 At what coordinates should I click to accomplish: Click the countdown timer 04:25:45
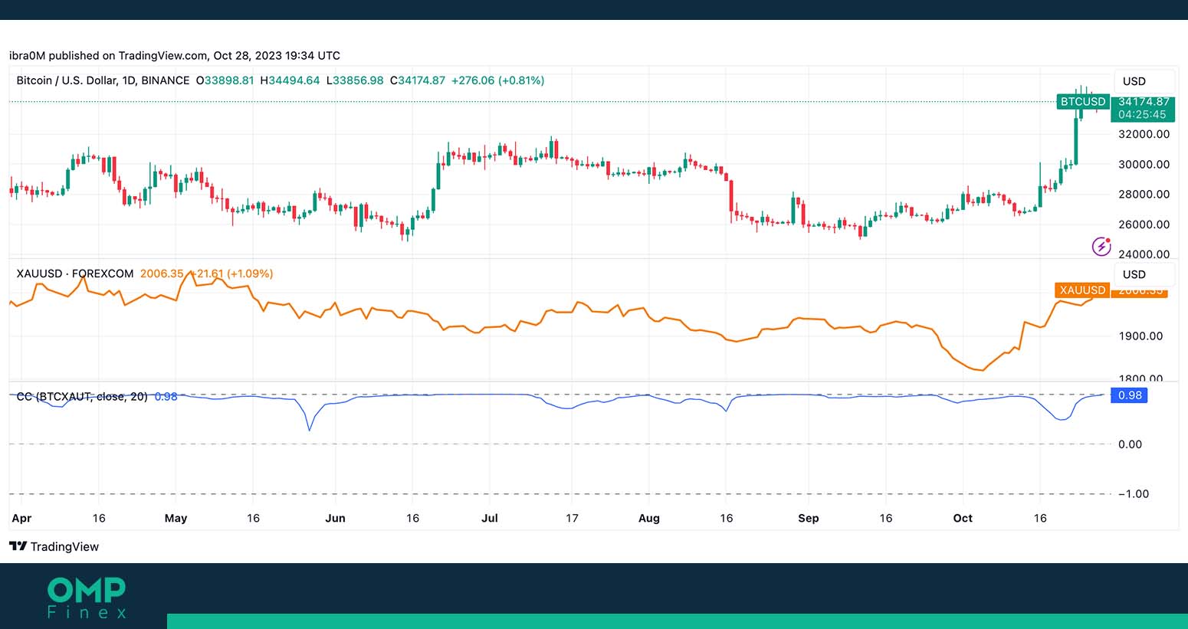point(1142,115)
